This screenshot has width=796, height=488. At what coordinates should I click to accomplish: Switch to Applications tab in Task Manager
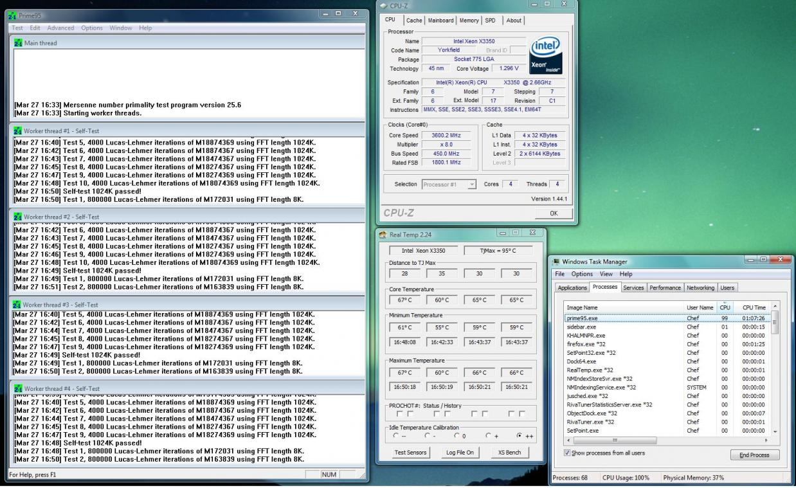(572, 288)
